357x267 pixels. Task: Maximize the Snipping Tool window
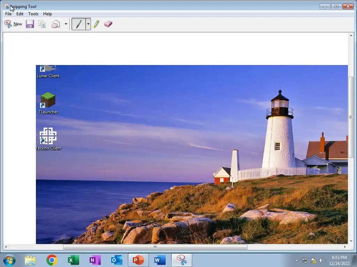coord(336,6)
